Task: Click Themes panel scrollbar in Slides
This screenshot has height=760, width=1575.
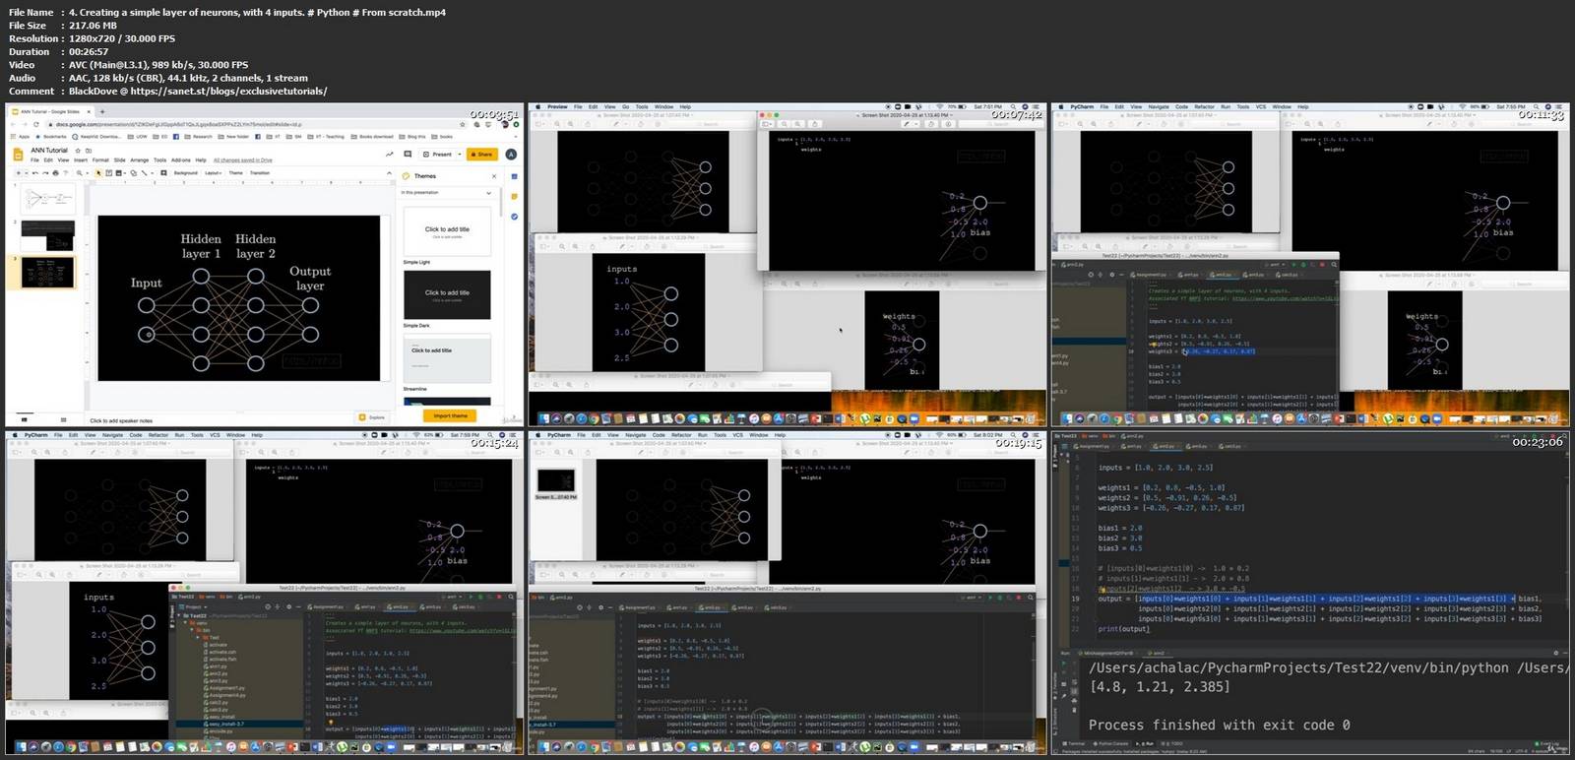Action: coord(501,202)
